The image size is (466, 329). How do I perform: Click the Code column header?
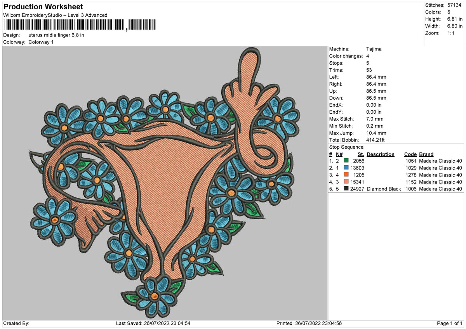(410, 154)
